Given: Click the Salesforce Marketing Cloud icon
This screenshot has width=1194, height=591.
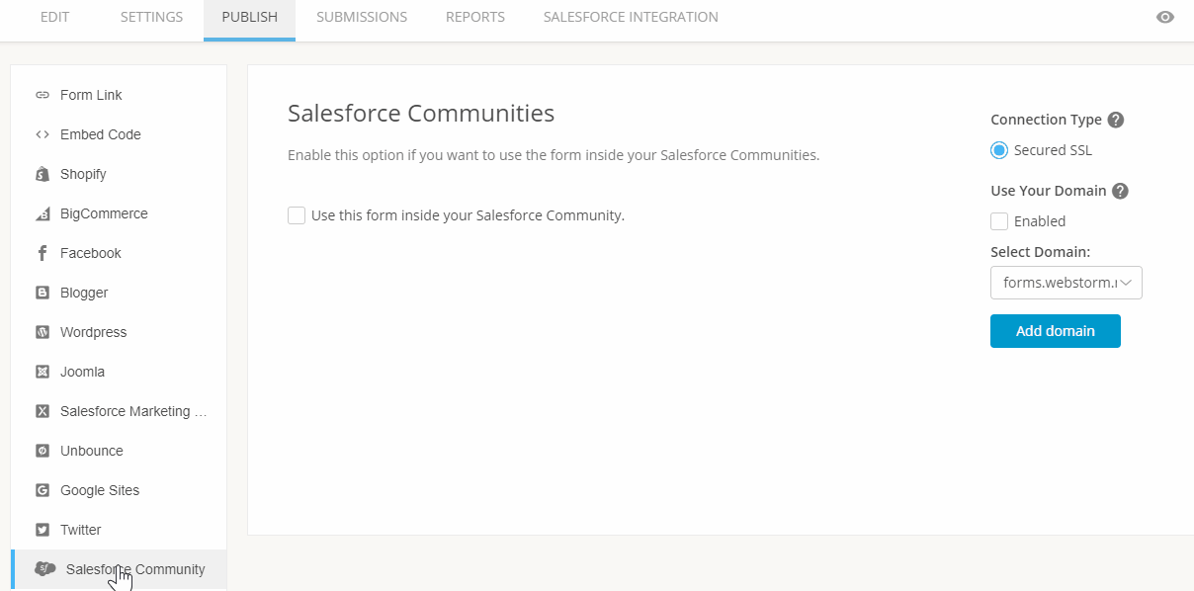Looking at the screenshot, I should 43,411.
